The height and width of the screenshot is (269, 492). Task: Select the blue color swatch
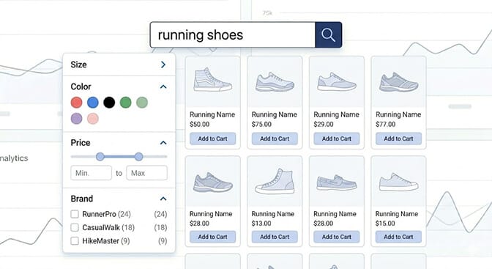pyautogui.click(x=93, y=103)
